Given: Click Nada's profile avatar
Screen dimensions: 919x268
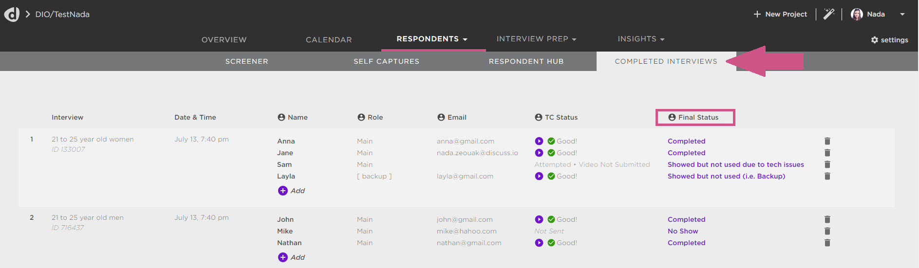Looking at the screenshot, I should (857, 14).
